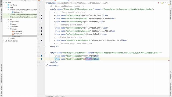
Task: Collapse the res folder
Action: (x=6, y=19)
